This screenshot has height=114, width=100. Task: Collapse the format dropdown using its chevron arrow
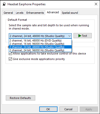(69, 36)
